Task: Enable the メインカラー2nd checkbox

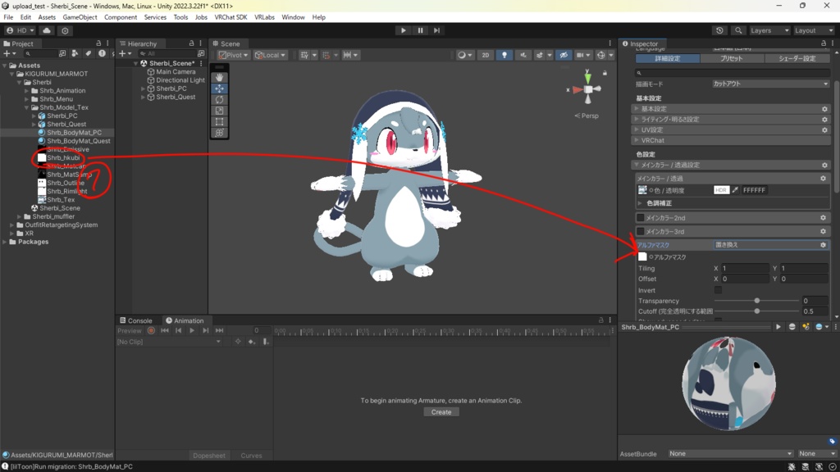Action: point(640,218)
